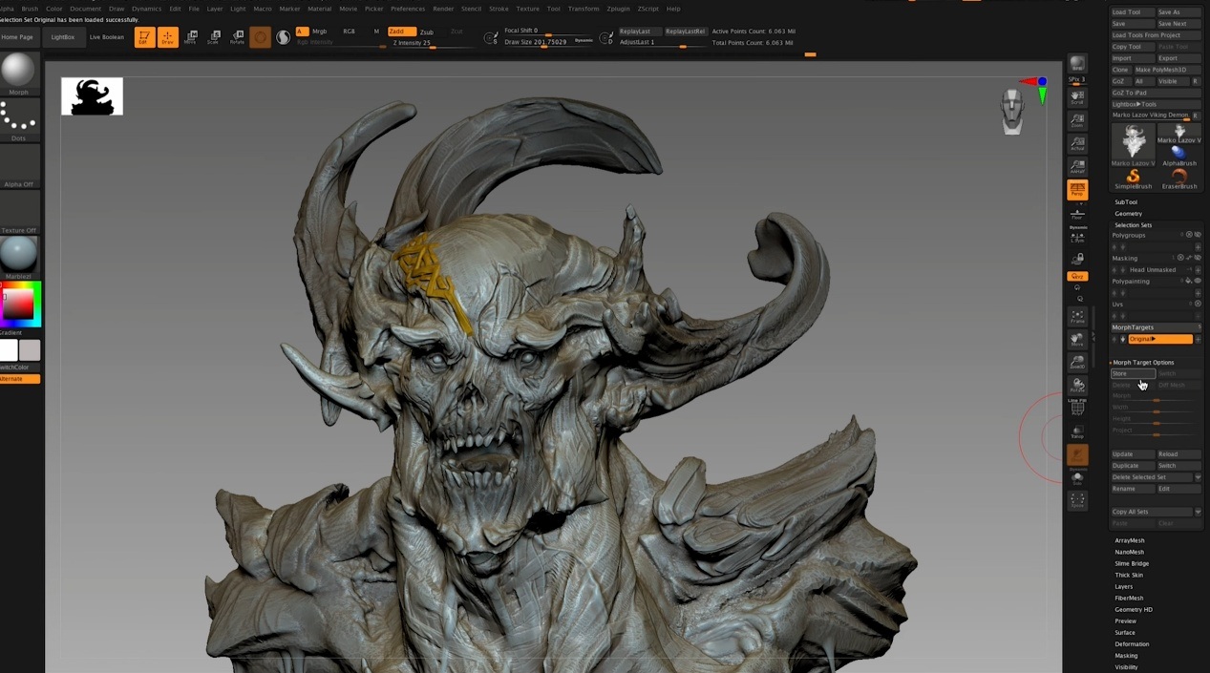Open the Preferences menu
This screenshot has height=673, width=1210.
coord(408,9)
